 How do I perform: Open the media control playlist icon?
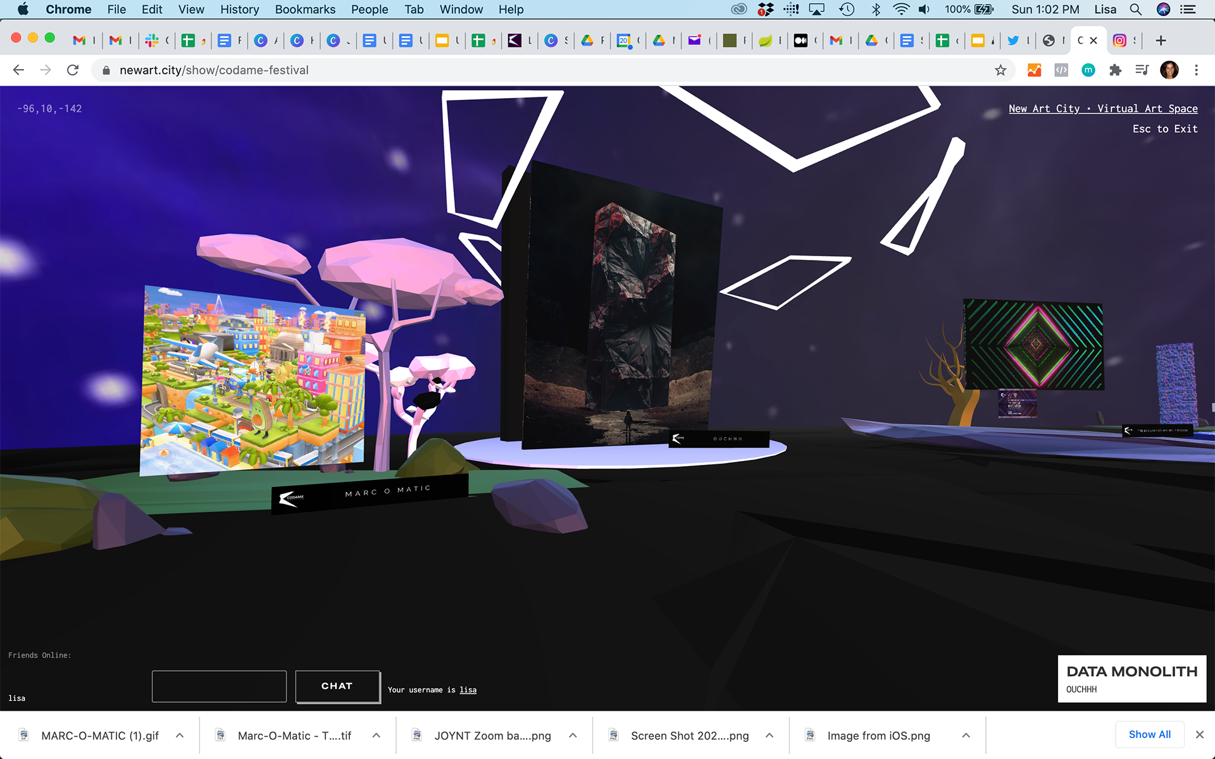(x=1142, y=70)
